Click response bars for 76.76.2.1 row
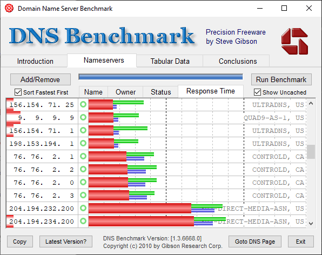 coord(121,157)
